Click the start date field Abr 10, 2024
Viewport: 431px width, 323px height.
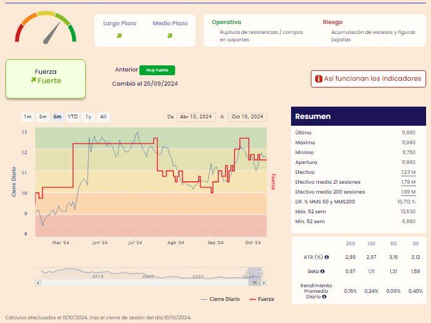point(196,117)
